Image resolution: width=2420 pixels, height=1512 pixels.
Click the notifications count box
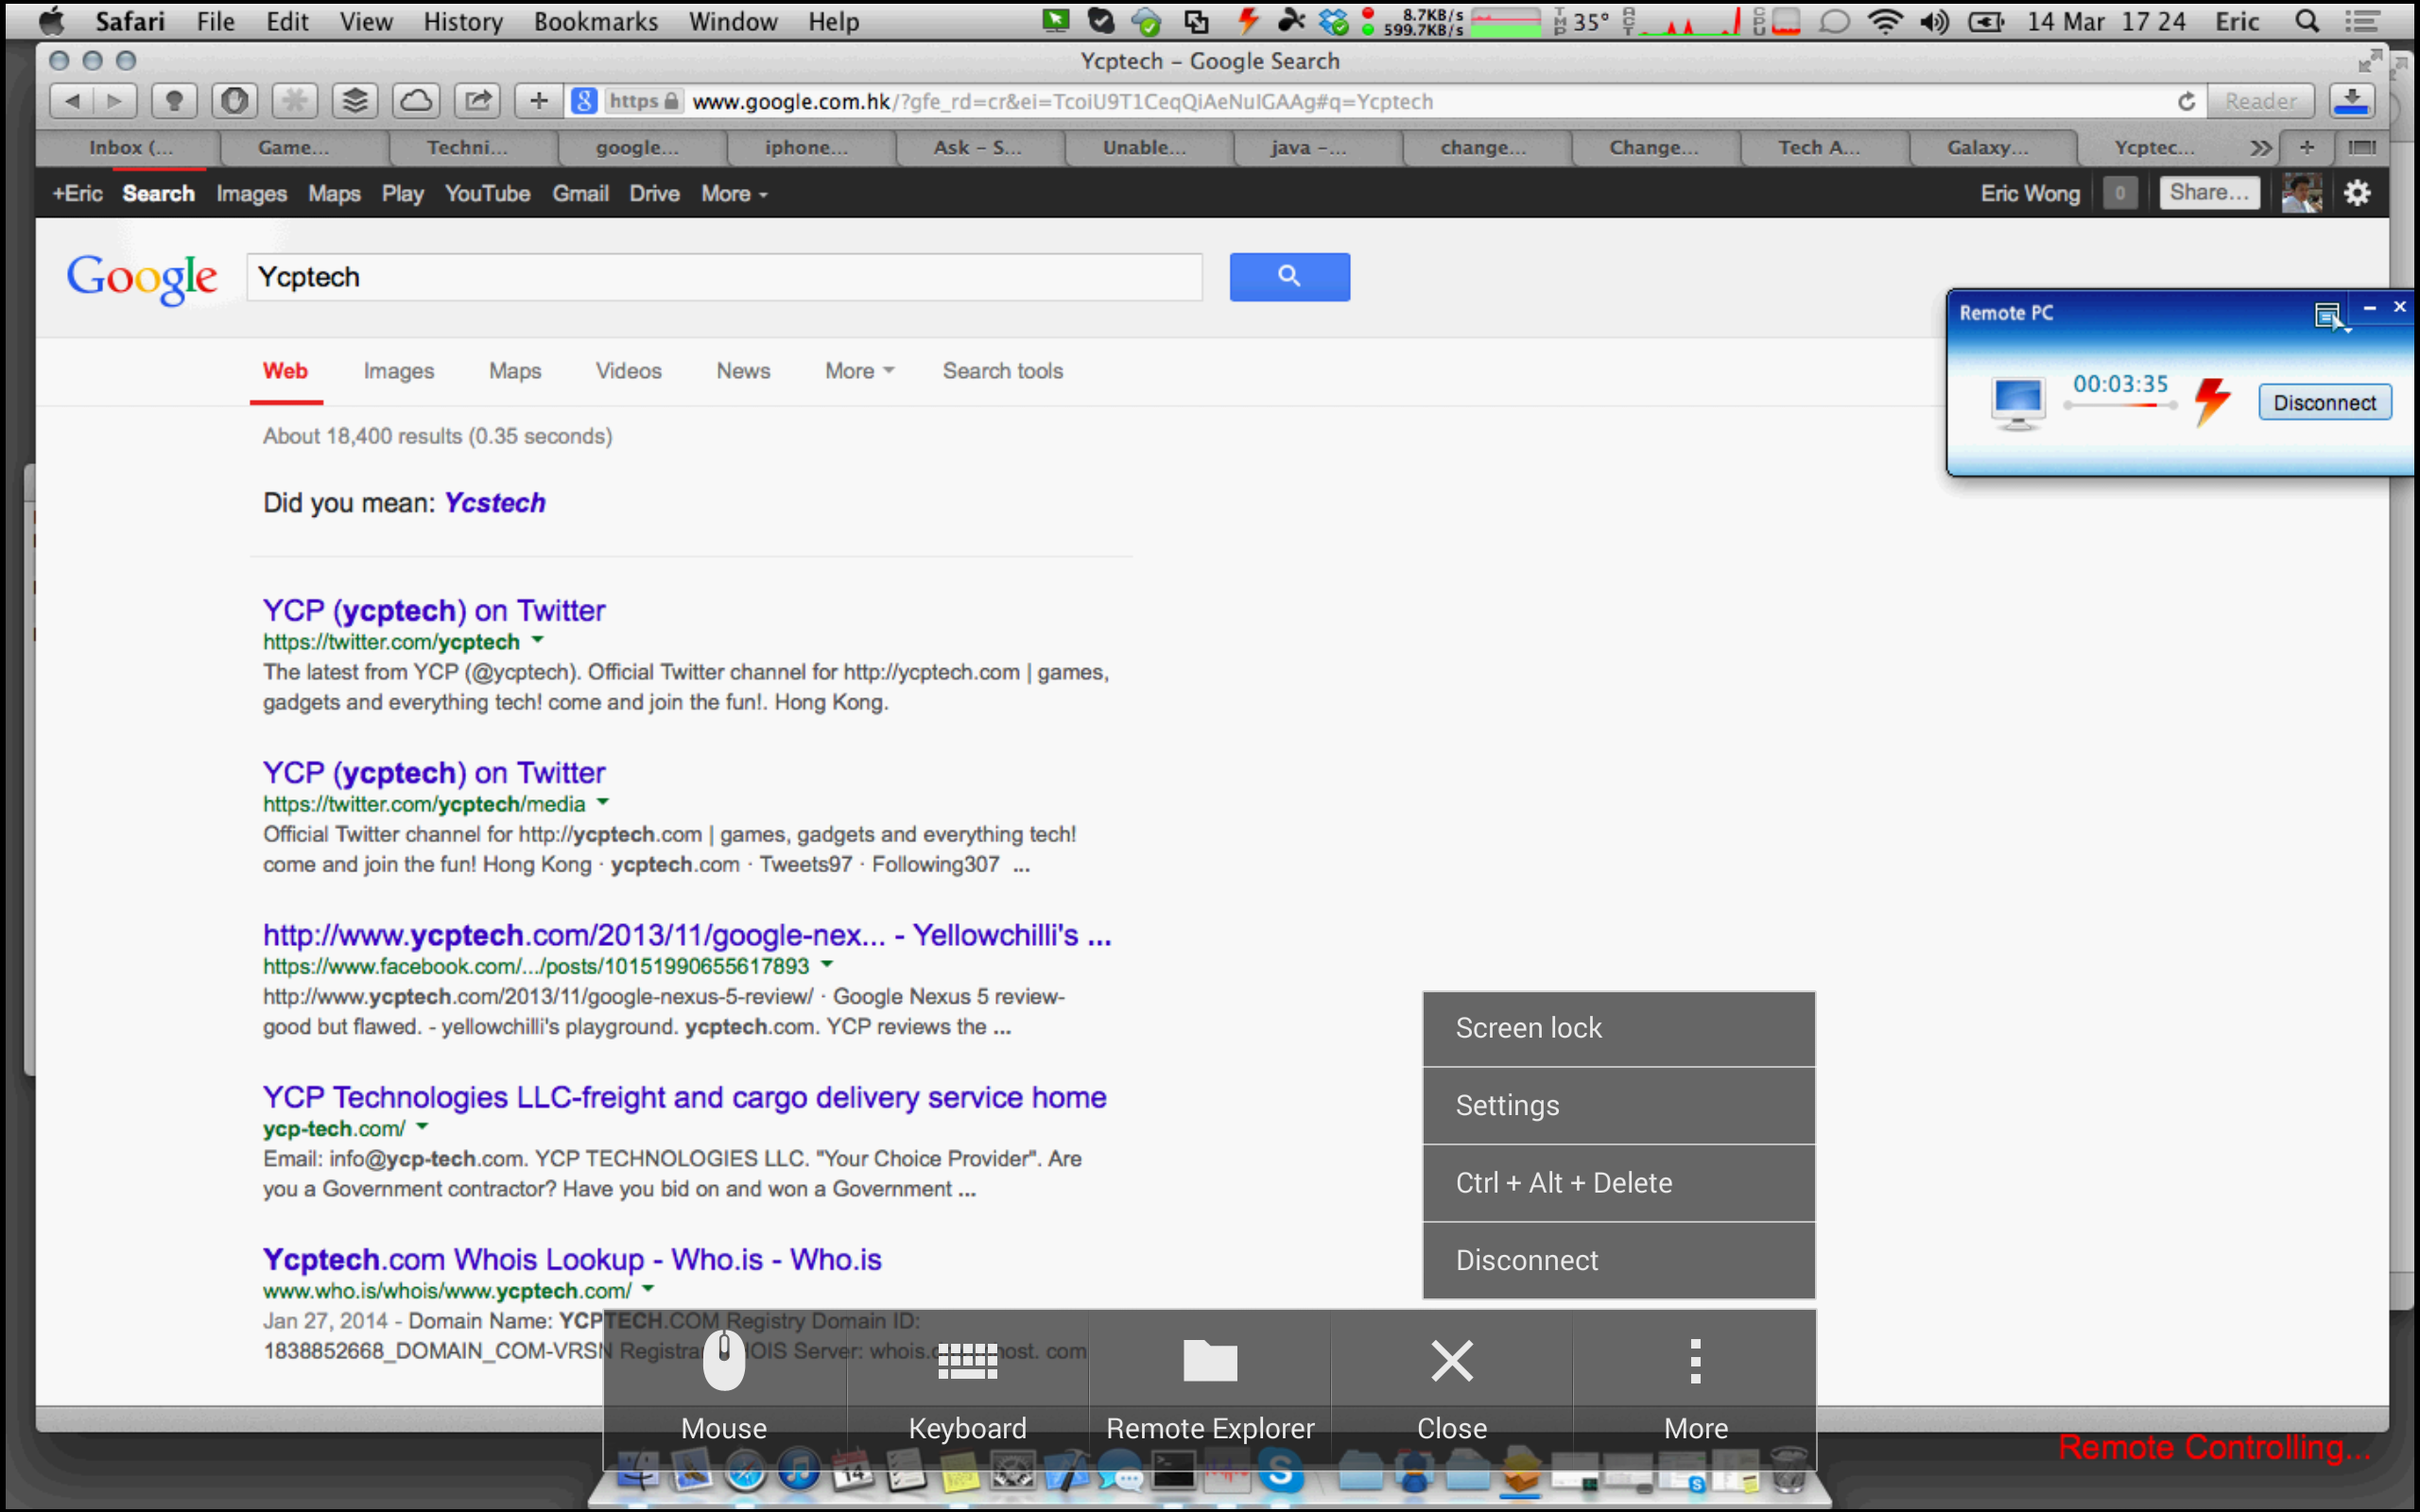point(2119,193)
